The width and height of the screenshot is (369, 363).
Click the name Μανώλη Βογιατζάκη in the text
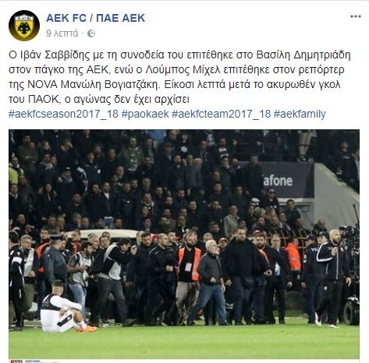[x=109, y=85]
